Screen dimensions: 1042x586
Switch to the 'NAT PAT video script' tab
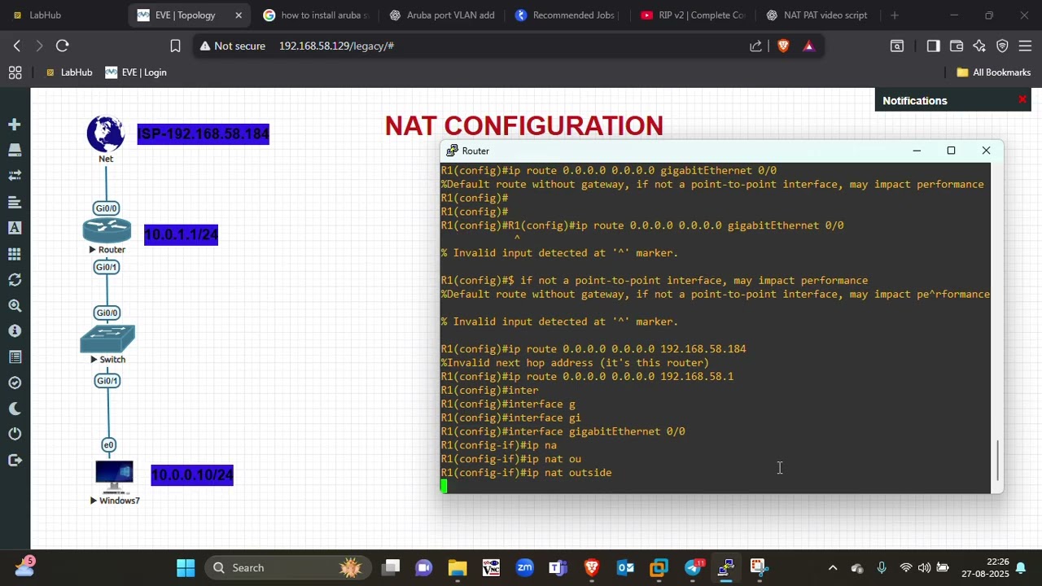point(818,15)
